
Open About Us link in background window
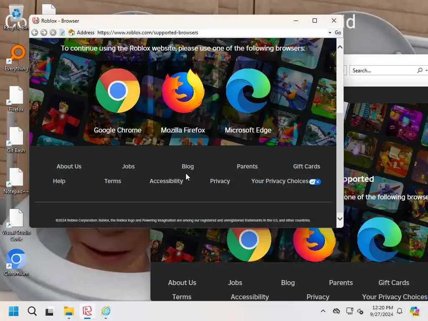point(182,283)
